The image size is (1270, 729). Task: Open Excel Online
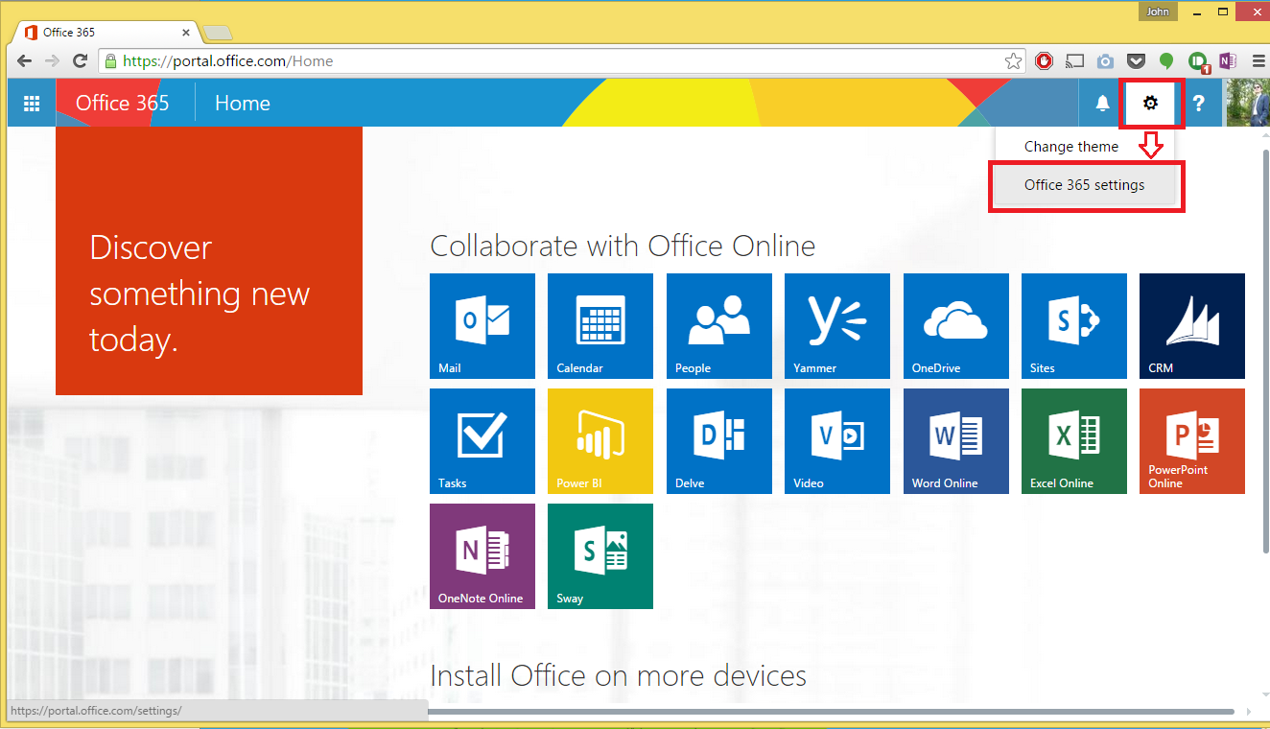click(x=1073, y=441)
